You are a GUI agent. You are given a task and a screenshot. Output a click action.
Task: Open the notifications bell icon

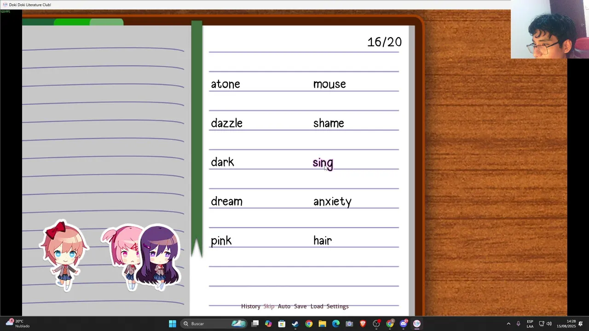[581, 324]
